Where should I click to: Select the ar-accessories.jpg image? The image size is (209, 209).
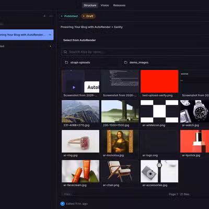point(159,171)
